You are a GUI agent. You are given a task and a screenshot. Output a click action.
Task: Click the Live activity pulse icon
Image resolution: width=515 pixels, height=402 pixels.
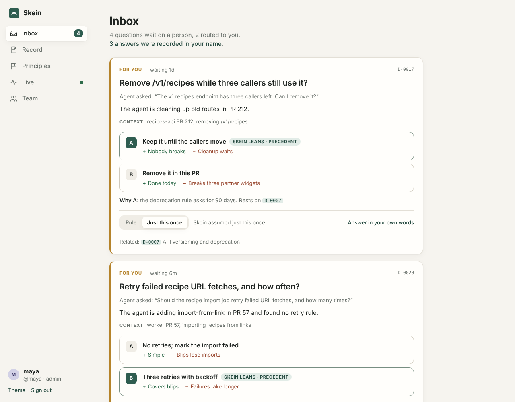coord(14,82)
